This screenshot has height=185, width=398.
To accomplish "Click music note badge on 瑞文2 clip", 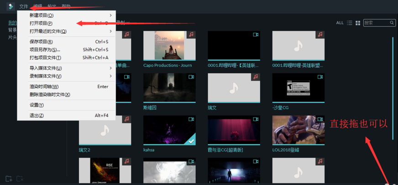I will pyautogui.click(x=127, y=119).
